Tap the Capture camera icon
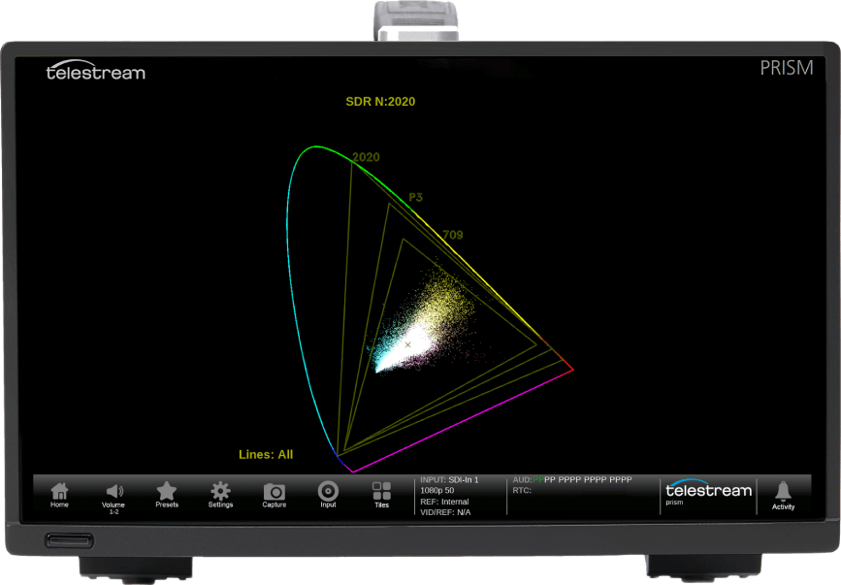 [275, 495]
